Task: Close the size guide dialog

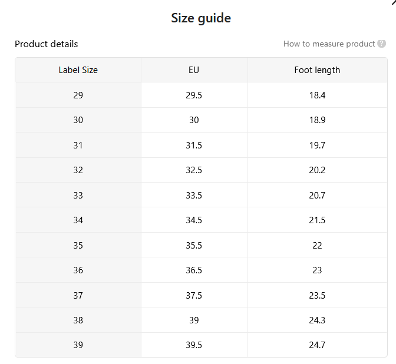Action: pyautogui.click(x=394, y=2)
